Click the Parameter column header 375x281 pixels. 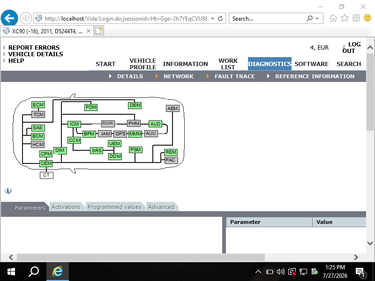[269, 222]
